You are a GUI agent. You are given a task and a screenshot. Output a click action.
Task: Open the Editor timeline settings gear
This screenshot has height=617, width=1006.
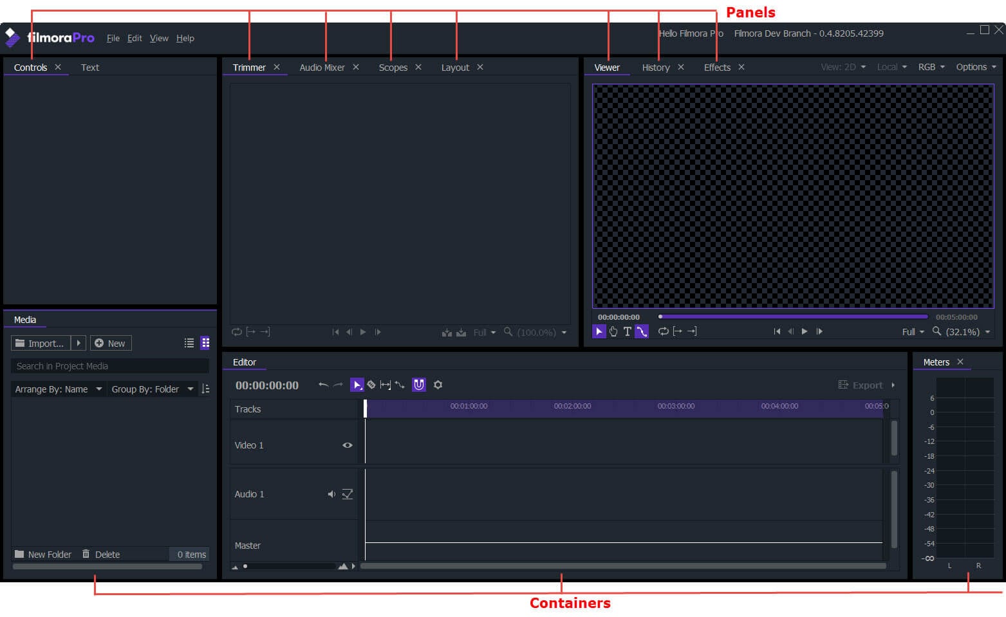click(x=438, y=385)
